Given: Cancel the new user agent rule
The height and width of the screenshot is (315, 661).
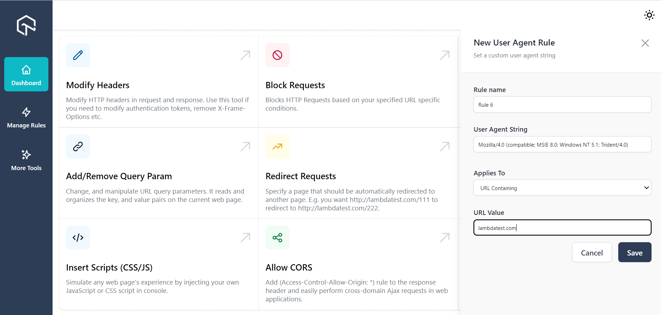Looking at the screenshot, I should tap(592, 252).
